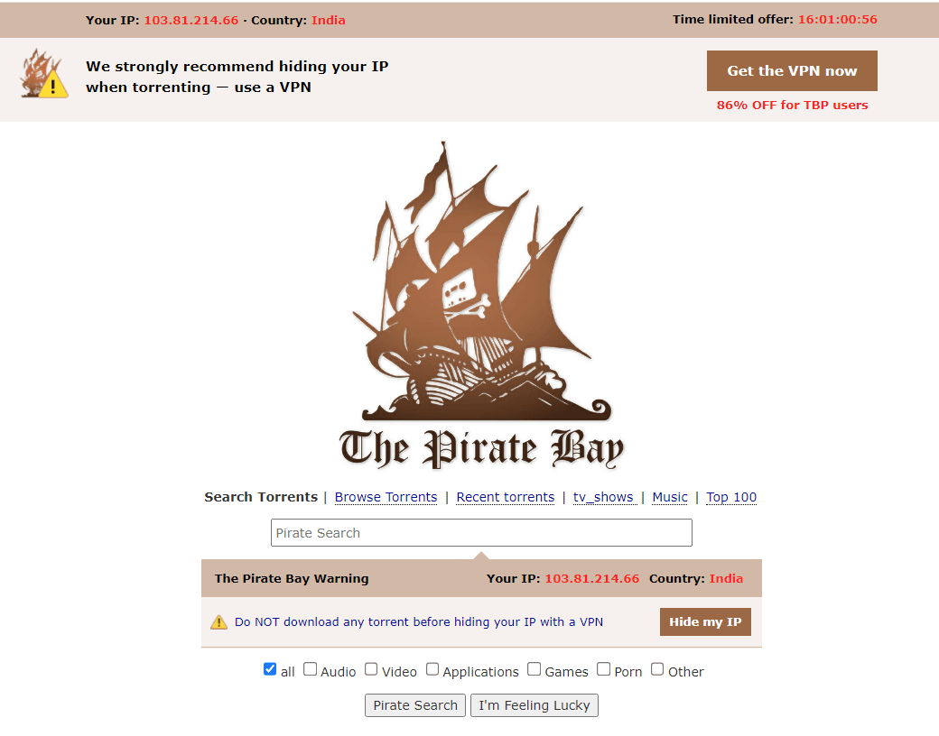The width and height of the screenshot is (939, 736).
Task: Click the large Pirate Bay ship logo
Action: pyautogui.click(x=481, y=281)
